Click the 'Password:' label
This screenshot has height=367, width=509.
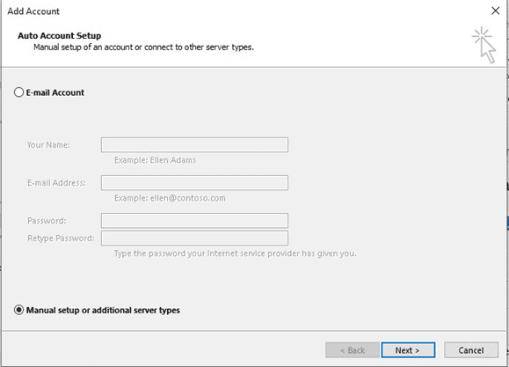(x=47, y=221)
